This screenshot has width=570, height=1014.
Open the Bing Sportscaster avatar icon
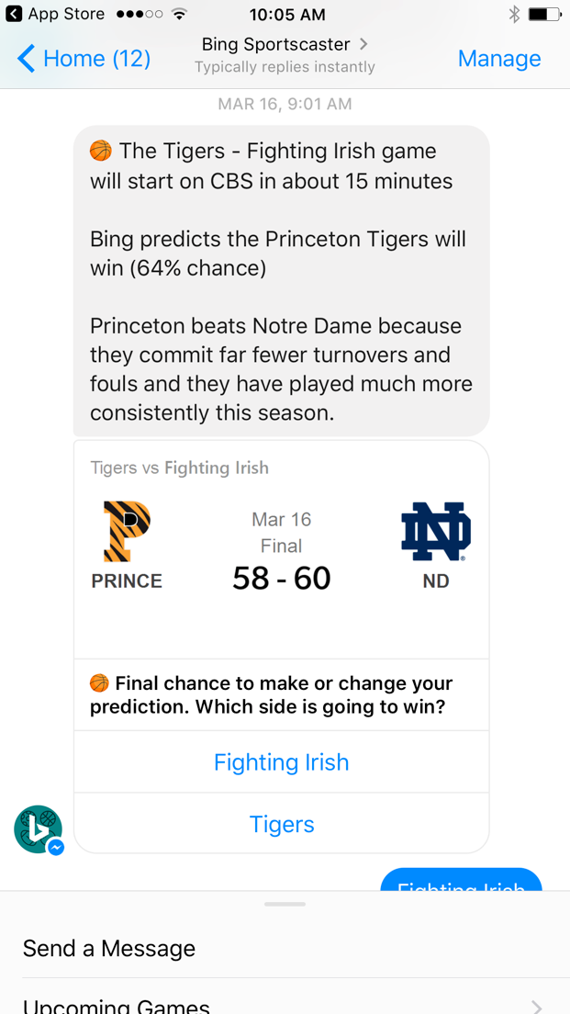click(x=38, y=829)
